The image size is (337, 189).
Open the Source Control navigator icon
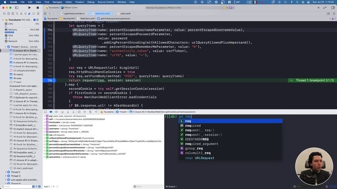pyautogui.click(x=8, y=14)
